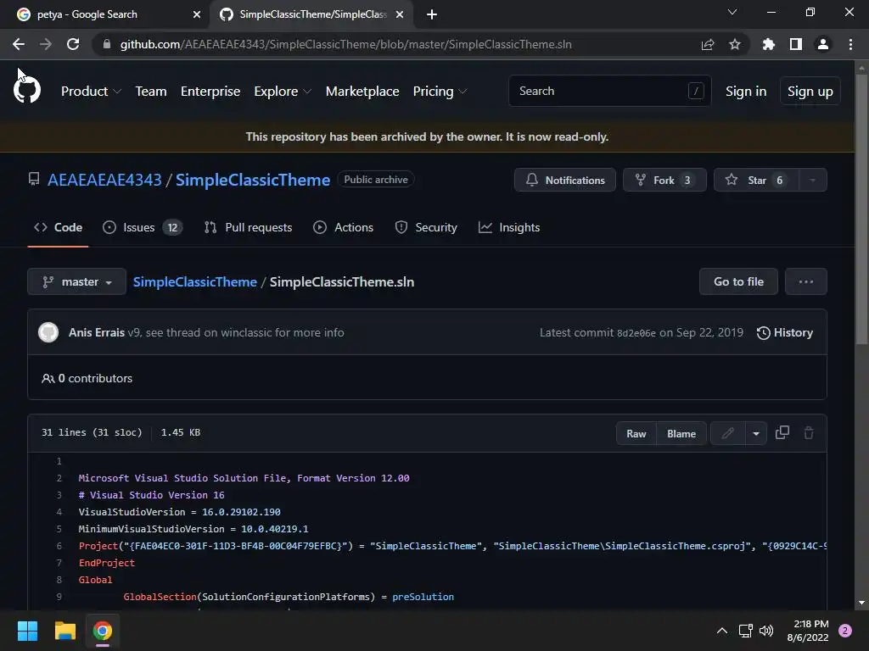Open Chrome three-dot menu
Viewport: 869px width, 651px height.
click(x=850, y=44)
